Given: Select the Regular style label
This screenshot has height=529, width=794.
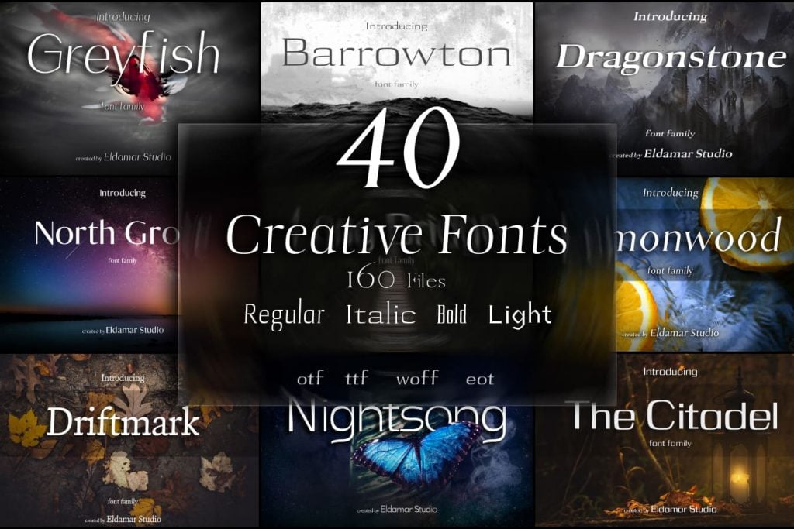Looking at the screenshot, I should coord(283,314).
